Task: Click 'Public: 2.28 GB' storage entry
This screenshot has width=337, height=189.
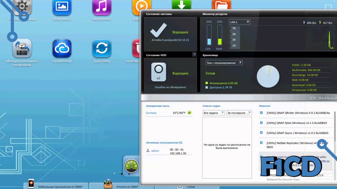Action: coord(301,65)
